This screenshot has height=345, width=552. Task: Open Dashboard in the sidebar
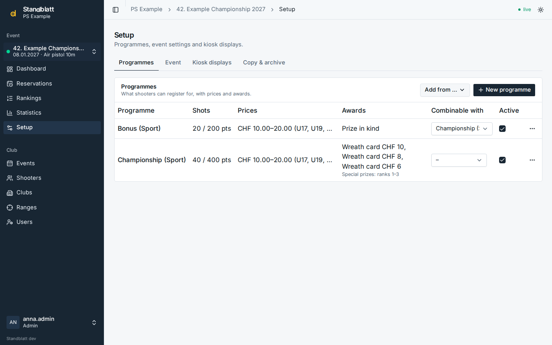[52, 69]
